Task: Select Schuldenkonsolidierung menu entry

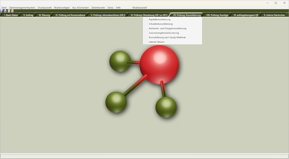Action: click(x=161, y=24)
